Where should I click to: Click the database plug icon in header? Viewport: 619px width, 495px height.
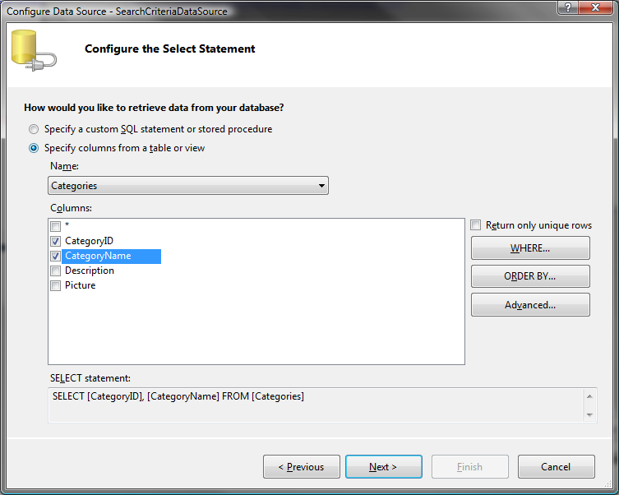click(34, 50)
